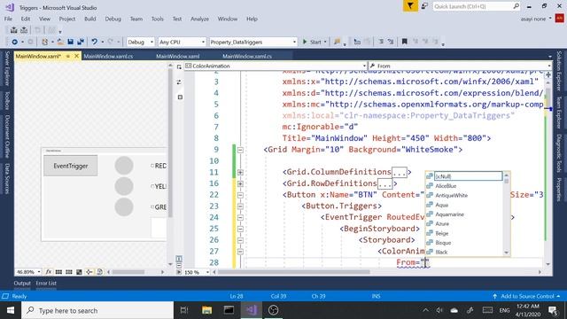
Task: Click the effects fx icon in designer bar
Action: click(49, 272)
